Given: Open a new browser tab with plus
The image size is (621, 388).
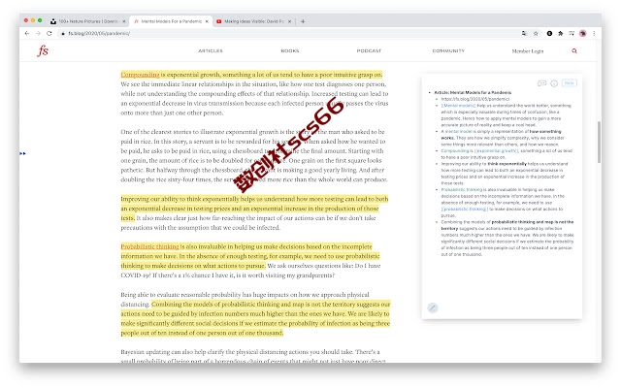Looking at the screenshot, I should click(303, 21).
